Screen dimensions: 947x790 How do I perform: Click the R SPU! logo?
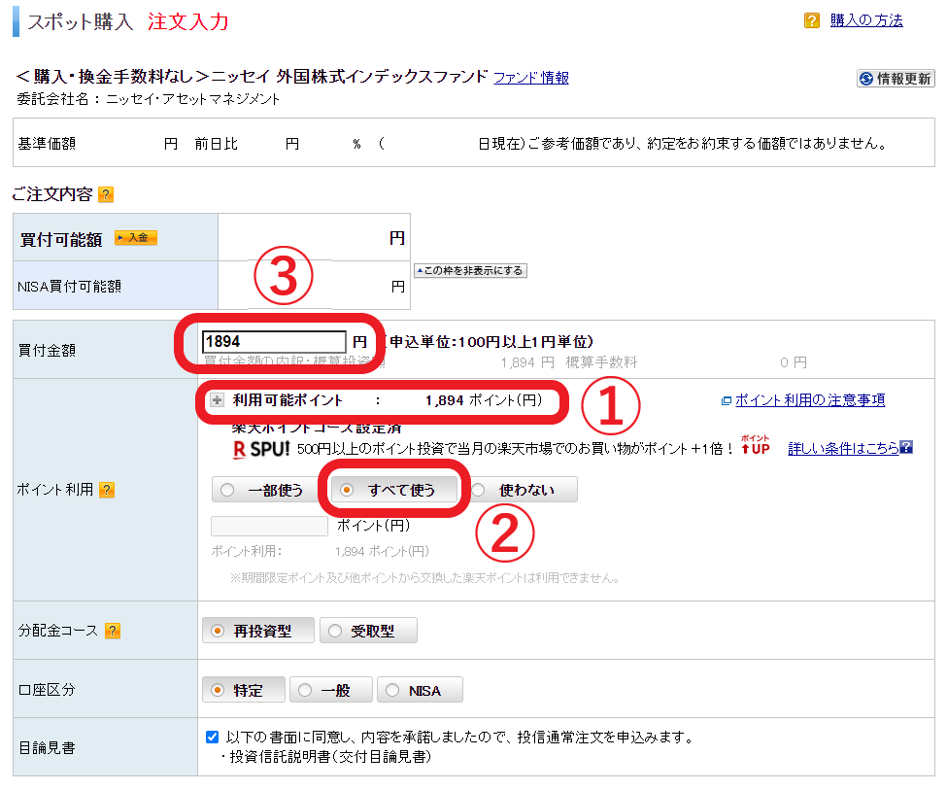(261, 449)
